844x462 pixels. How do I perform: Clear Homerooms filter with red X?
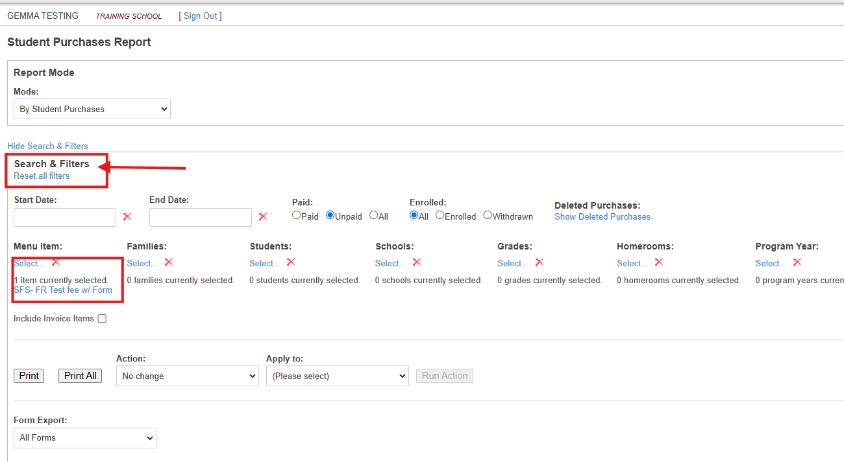[659, 262]
